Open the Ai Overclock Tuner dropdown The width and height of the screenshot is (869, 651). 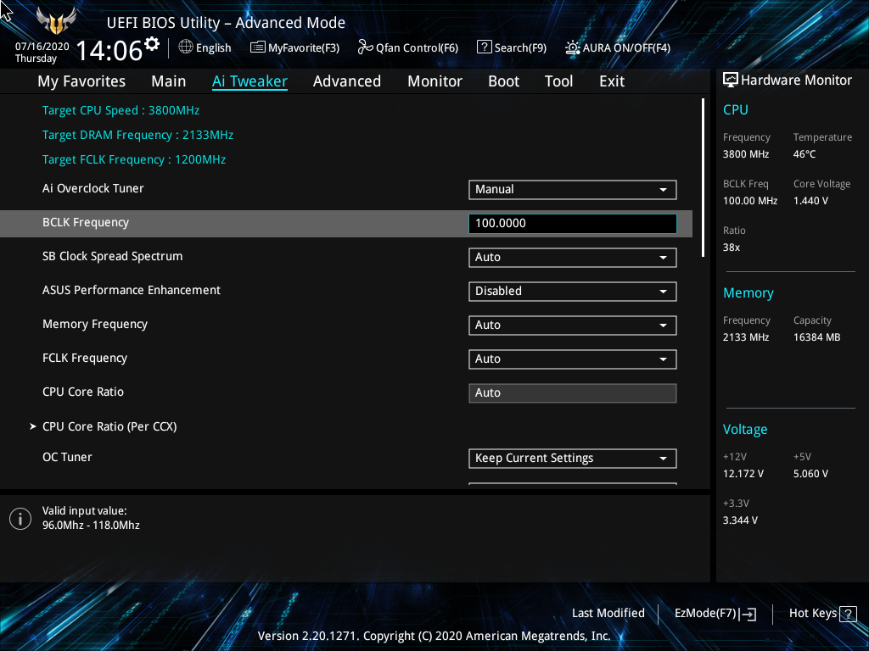(x=573, y=189)
